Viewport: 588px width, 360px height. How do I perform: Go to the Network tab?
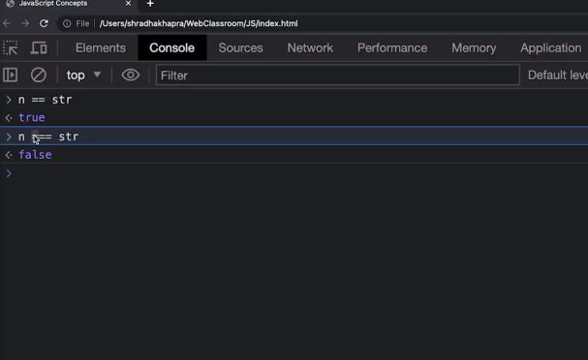[x=310, y=48]
